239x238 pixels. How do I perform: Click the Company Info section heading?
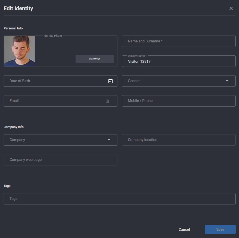(x=14, y=127)
